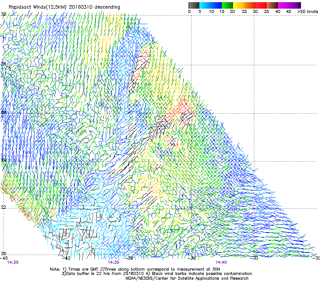The image size is (320, 281).
Task: Click the longitude -45 axis label
Action: [4, 258]
